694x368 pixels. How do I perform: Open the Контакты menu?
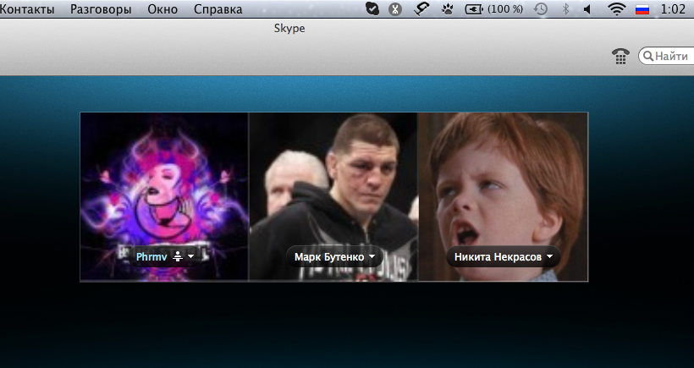(x=26, y=9)
